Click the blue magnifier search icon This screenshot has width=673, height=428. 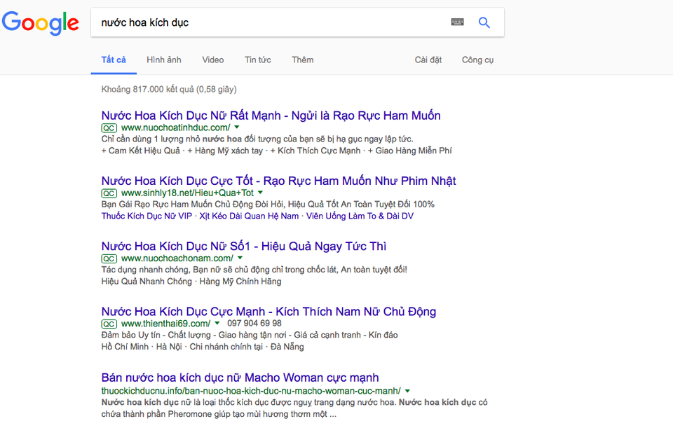(484, 22)
